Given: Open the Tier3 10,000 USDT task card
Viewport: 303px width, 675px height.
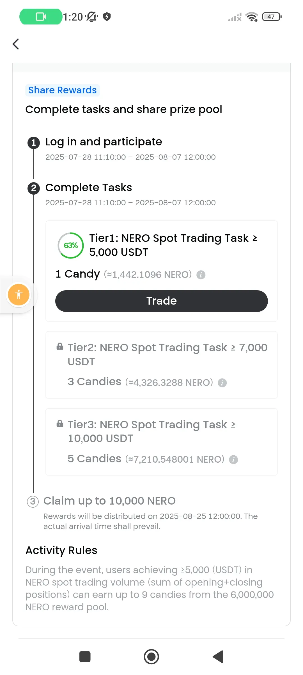Looking at the screenshot, I should (x=162, y=442).
